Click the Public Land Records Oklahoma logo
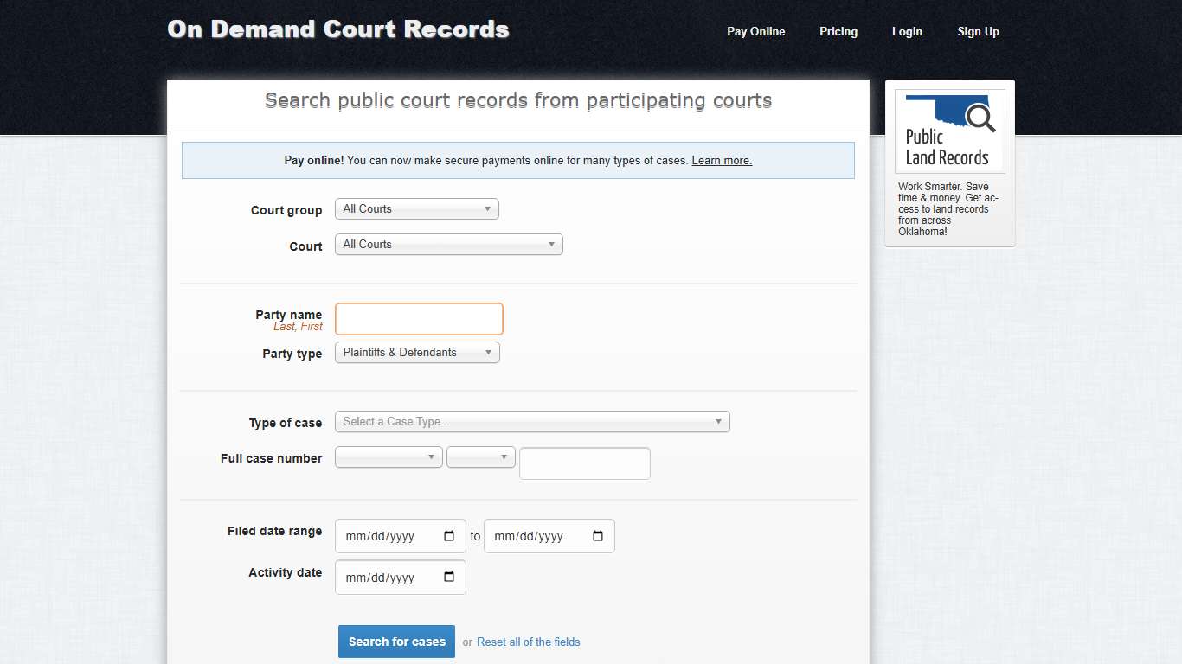This screenshot has height=664, width=1182. coord(948,130)
